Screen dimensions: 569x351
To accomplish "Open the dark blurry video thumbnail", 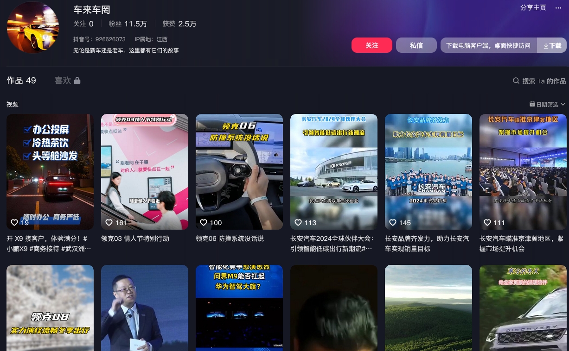I will click(334, 308).
